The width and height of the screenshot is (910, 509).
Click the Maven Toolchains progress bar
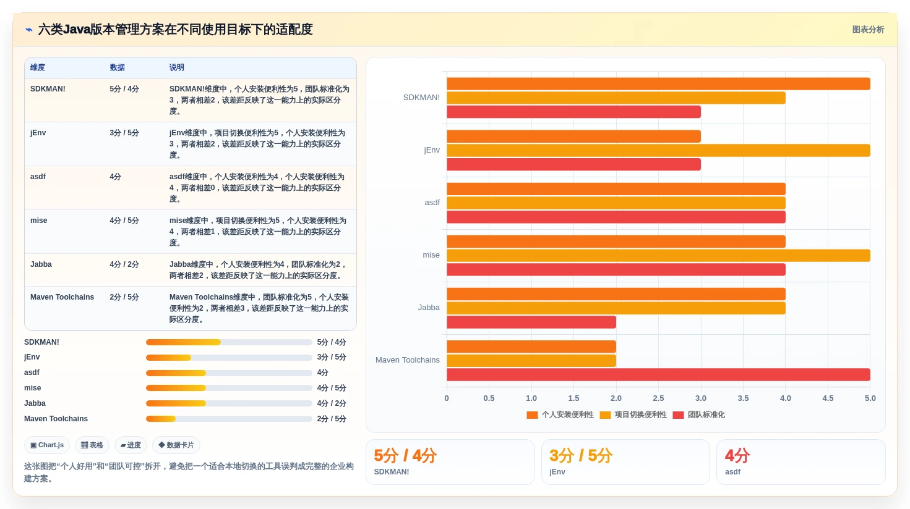coord(229,419)
